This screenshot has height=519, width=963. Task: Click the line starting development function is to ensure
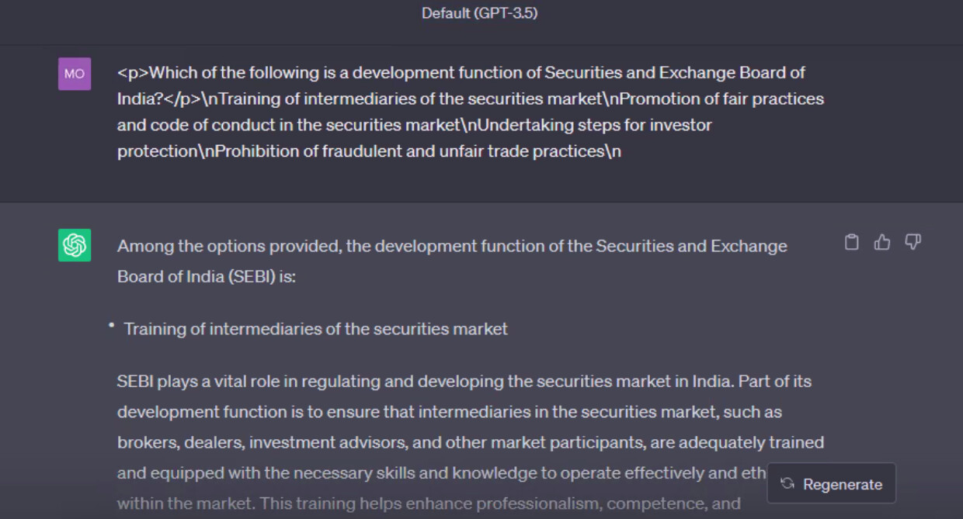pyautogui.click(x=450, y=412)
